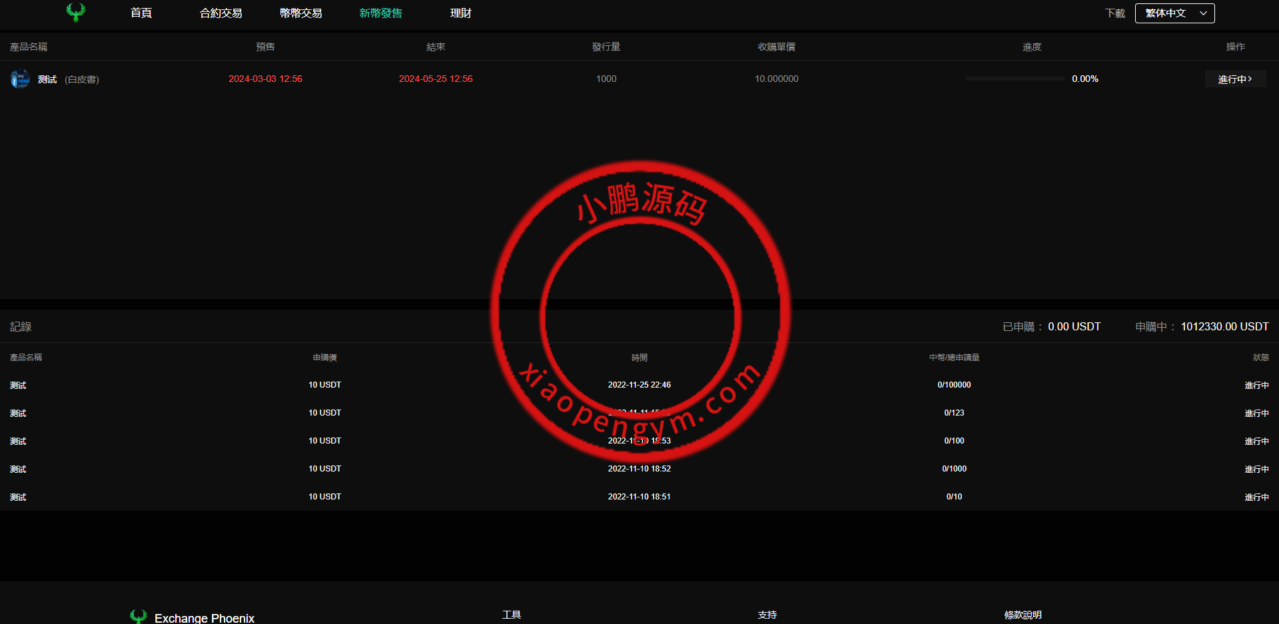Open the 合約交易 section
Viewport: 1279px width, 624px height.
(220, 13)
